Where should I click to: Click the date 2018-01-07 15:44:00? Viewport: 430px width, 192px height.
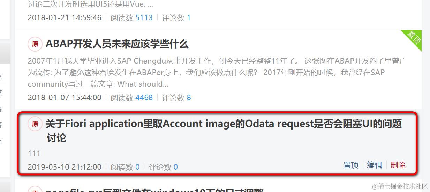[x=65, y=98]
